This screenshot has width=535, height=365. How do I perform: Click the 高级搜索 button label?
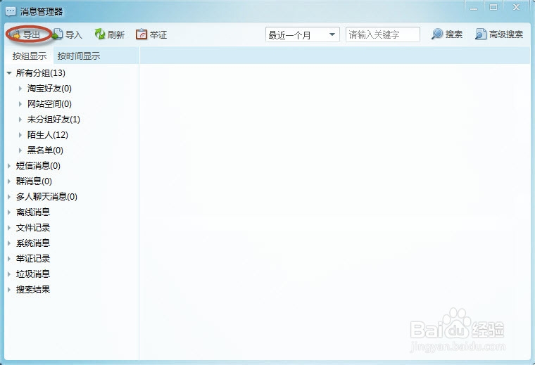506,34
